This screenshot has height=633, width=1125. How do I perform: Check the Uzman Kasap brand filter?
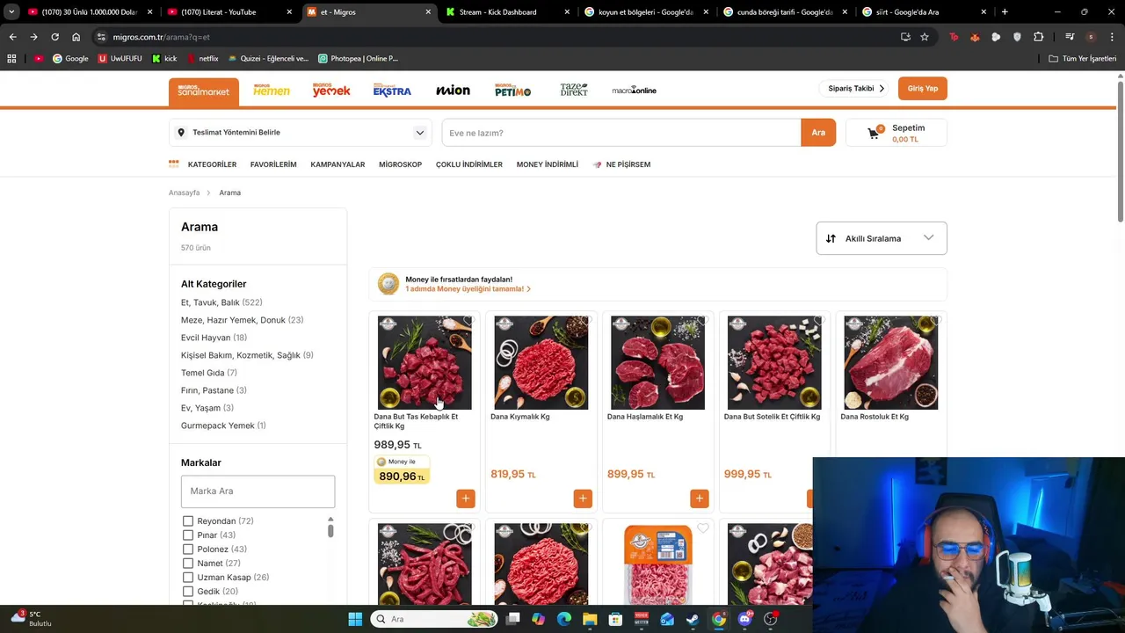point(188,578)
